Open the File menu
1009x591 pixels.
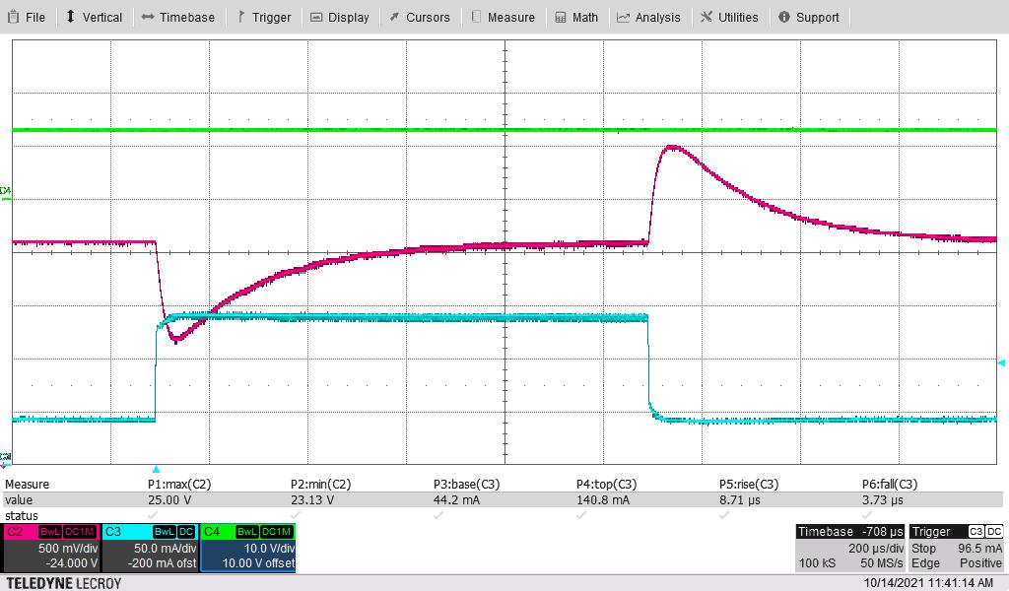[30, 16]
